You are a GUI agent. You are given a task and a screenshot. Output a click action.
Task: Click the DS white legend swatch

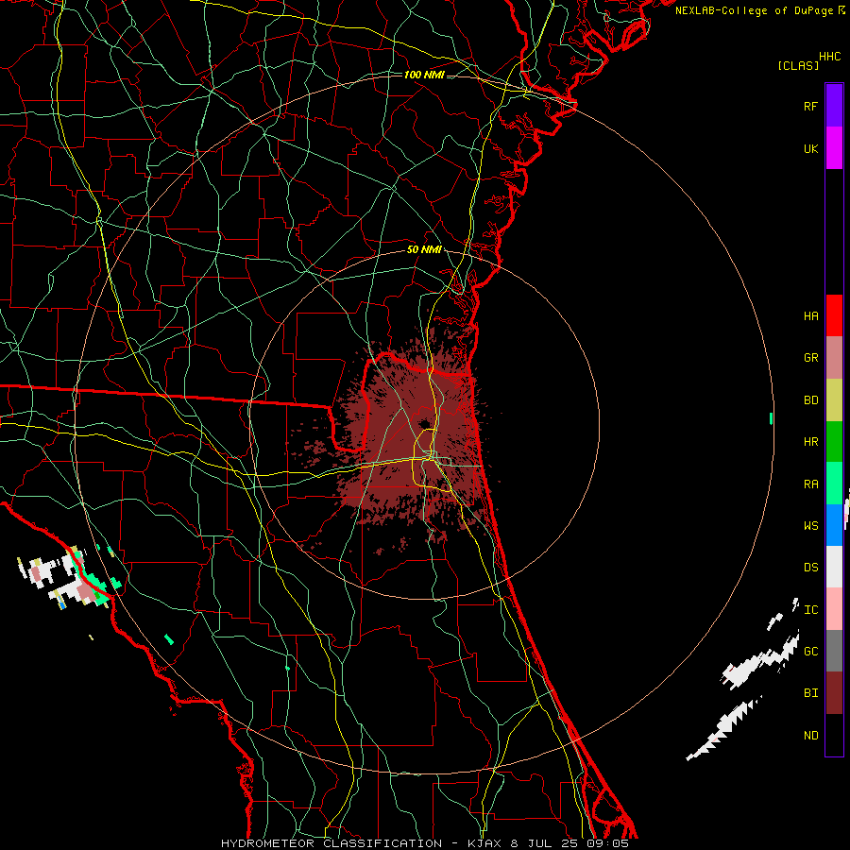click(x=834, y=567)
